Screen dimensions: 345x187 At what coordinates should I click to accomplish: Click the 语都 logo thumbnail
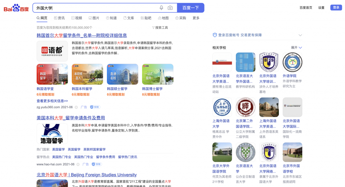point(52,51)
